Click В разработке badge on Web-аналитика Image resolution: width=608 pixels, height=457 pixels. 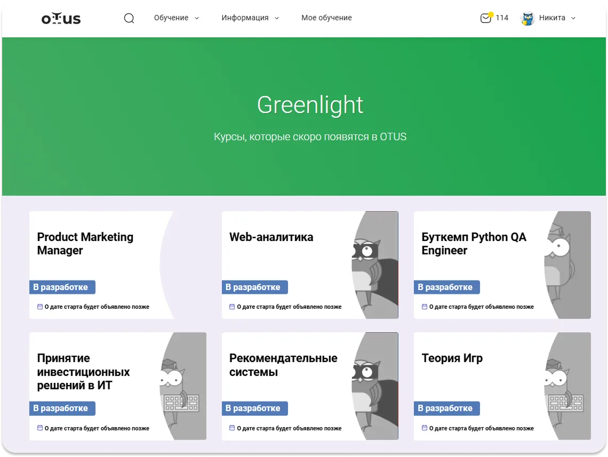click(x=254, y=287)
